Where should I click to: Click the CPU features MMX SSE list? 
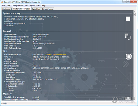click(60, 68)
